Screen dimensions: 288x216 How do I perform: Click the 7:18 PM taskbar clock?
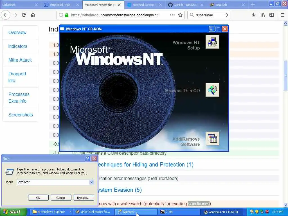coord(278,212)
